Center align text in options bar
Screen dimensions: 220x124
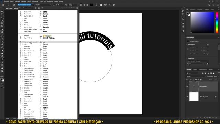[x=84, y=5]
